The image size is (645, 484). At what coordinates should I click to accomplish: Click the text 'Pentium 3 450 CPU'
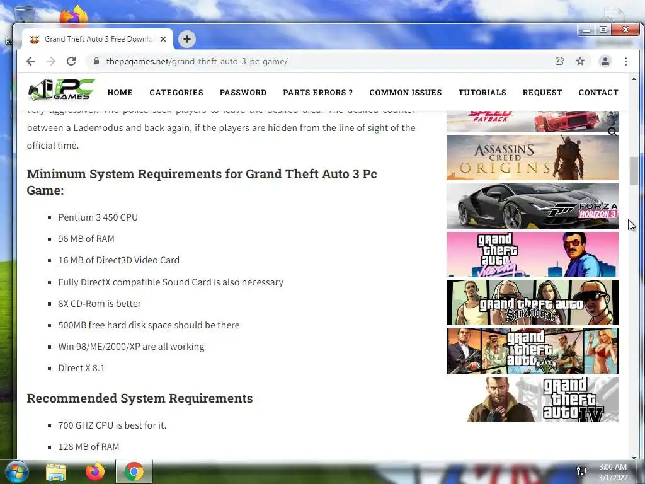98,217
